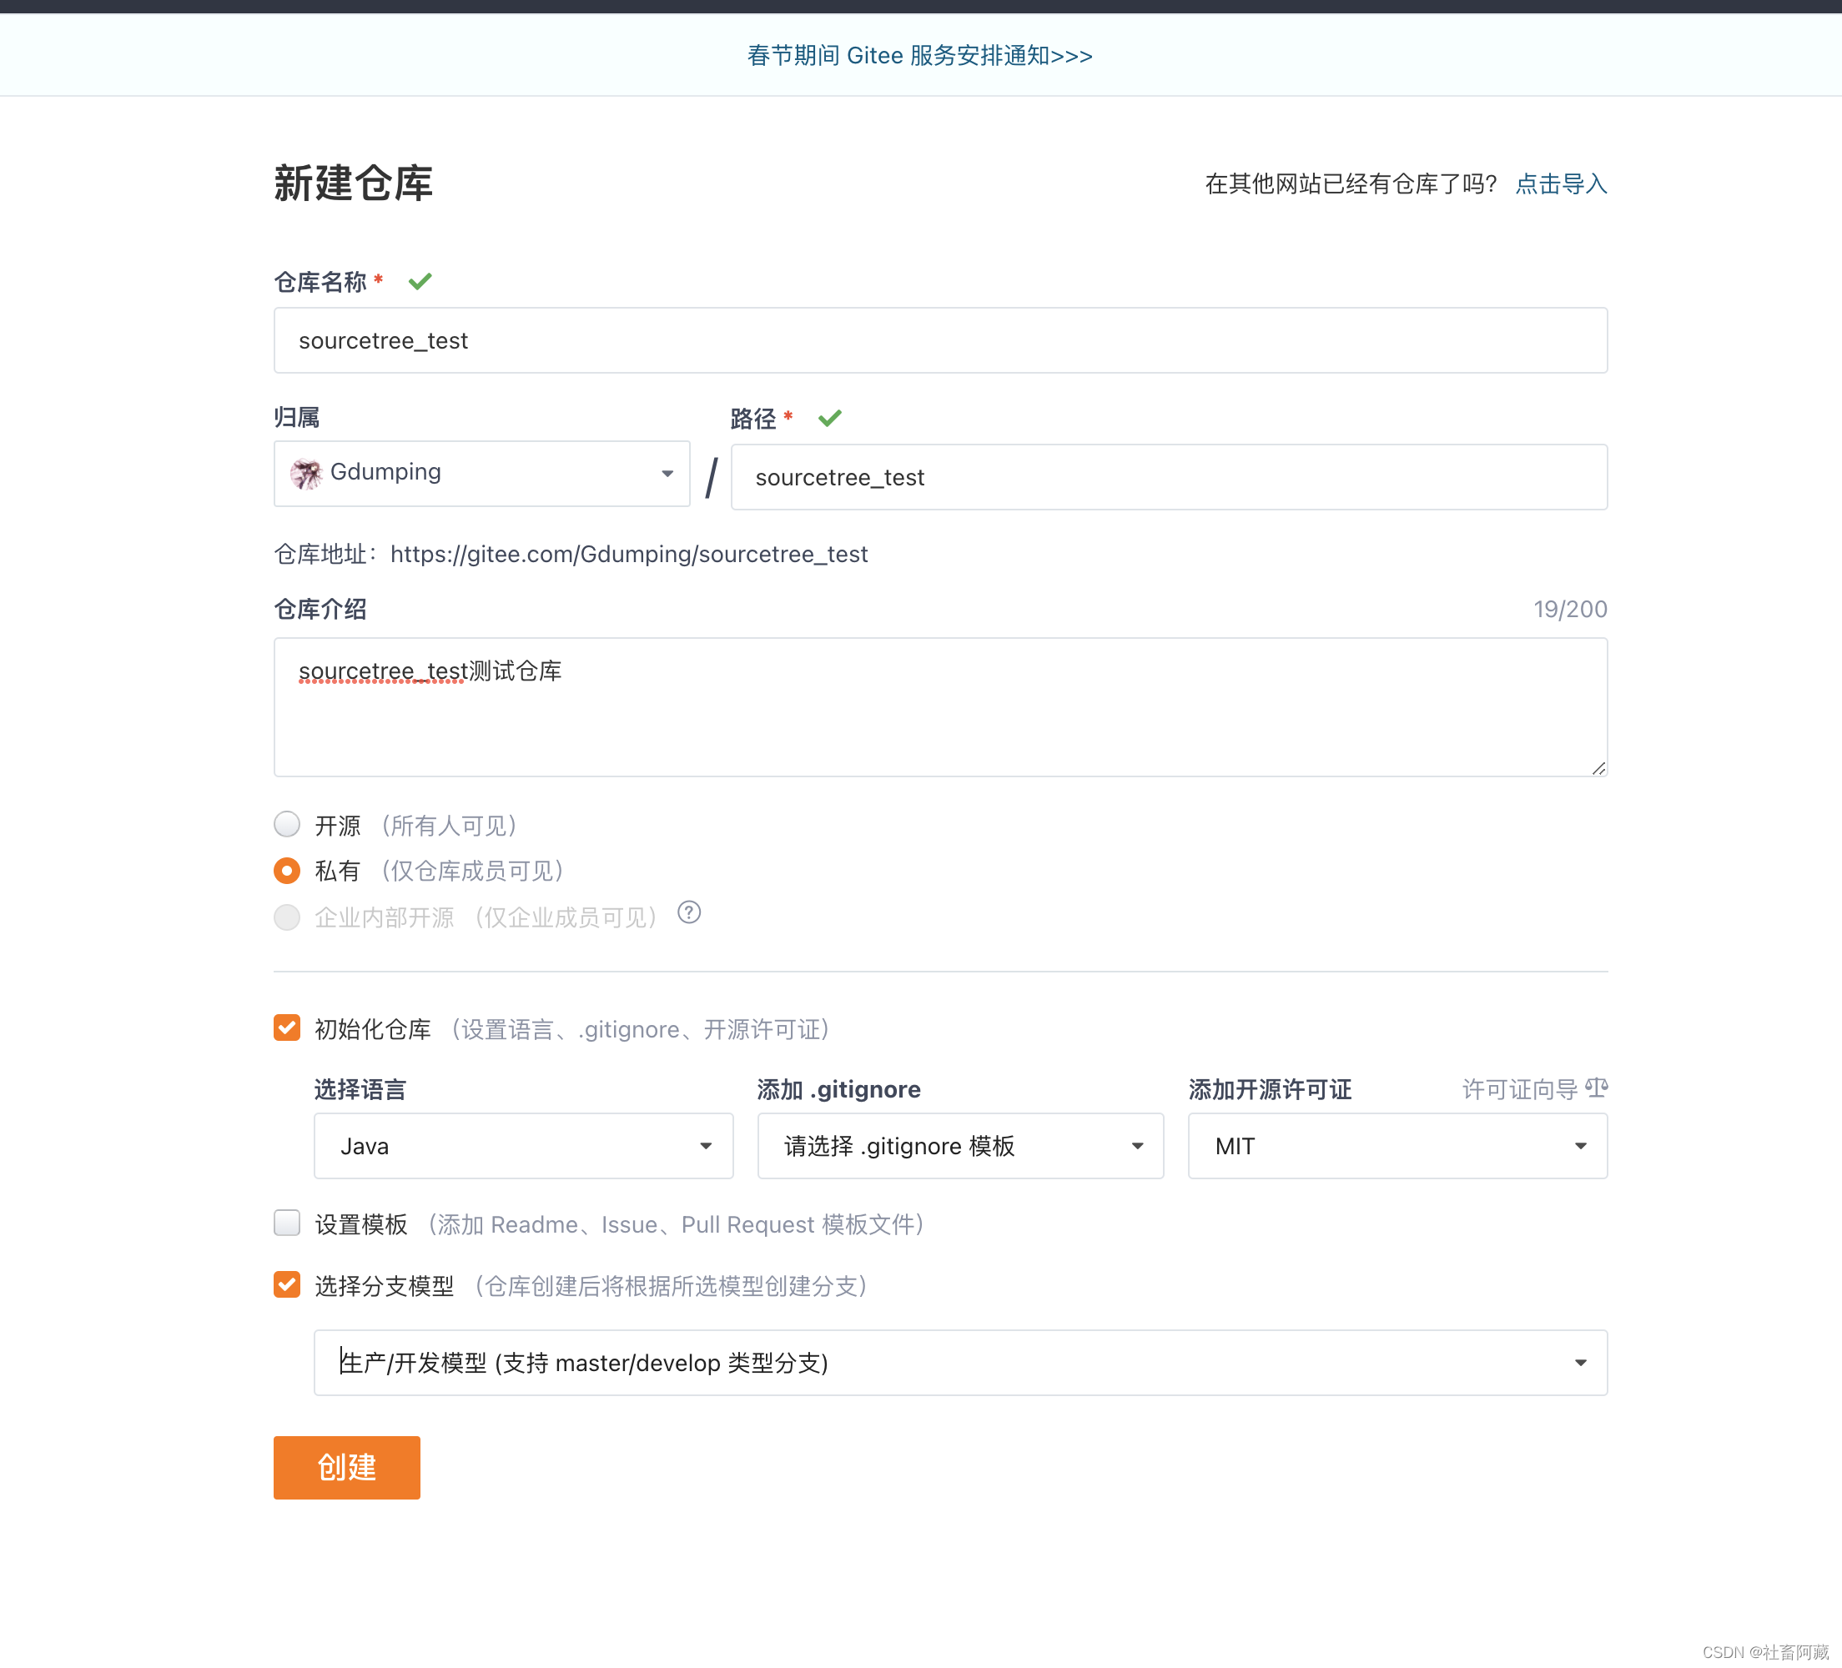This screenshot has width=1842, height=1668.
Task: Uncheck the 初始化仓库 checkbox
Action: (287, 1027)
